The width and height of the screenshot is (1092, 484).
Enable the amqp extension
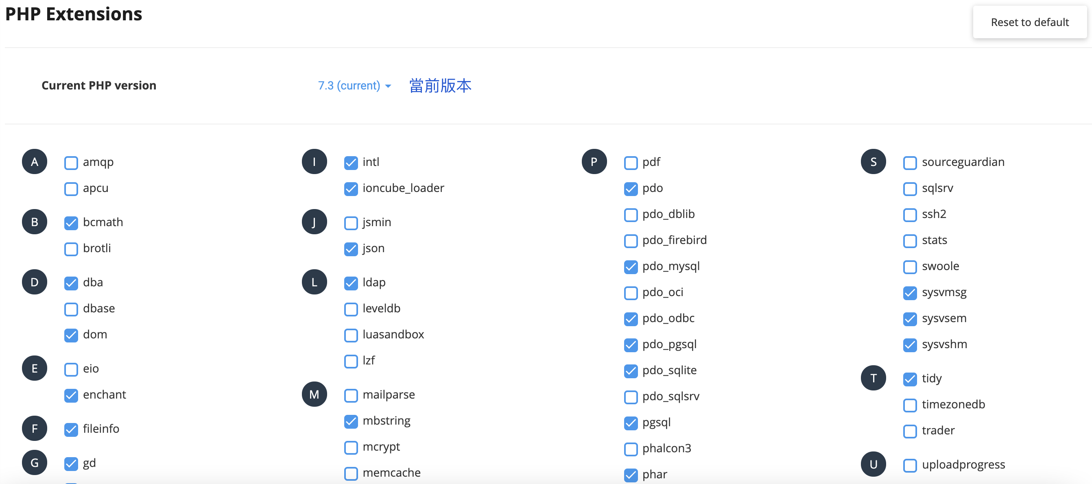[x=71, y=163]
